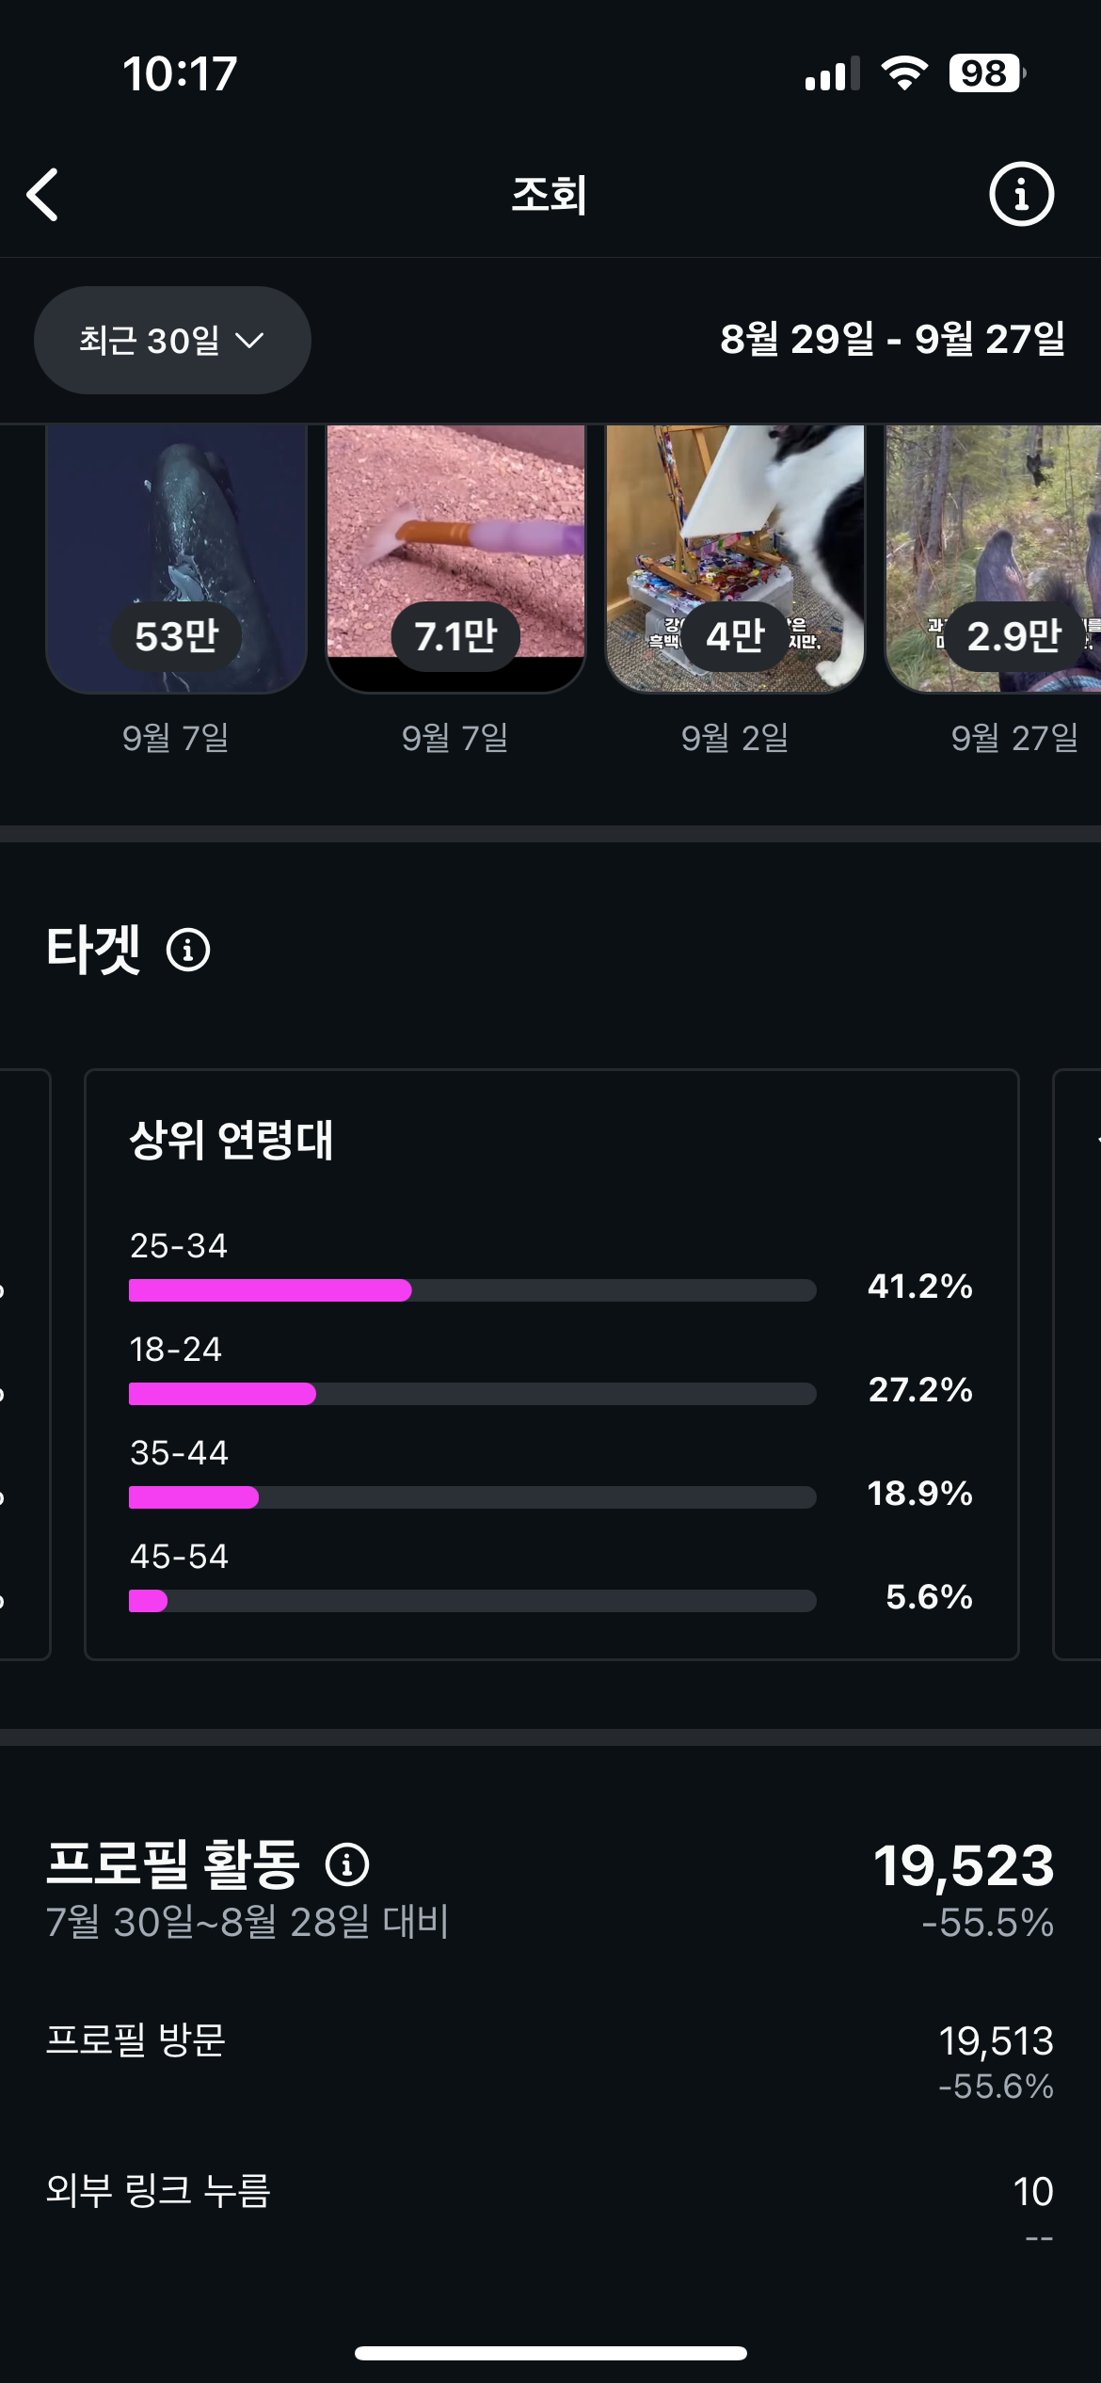Tap the 19,523 profile activity total
The height and width of the screenshot is (2383, 1101).
pos(964,1865)
